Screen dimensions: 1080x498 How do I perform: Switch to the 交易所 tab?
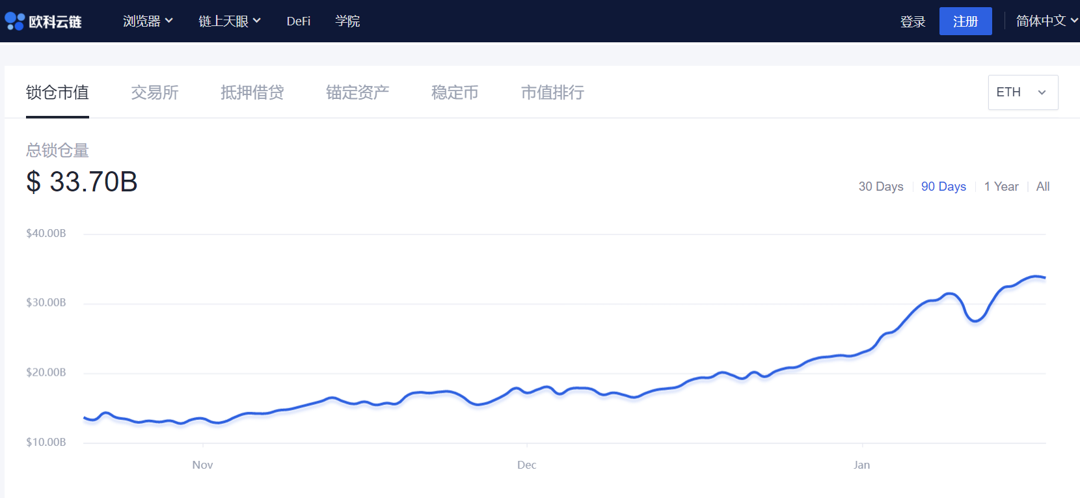155,92
